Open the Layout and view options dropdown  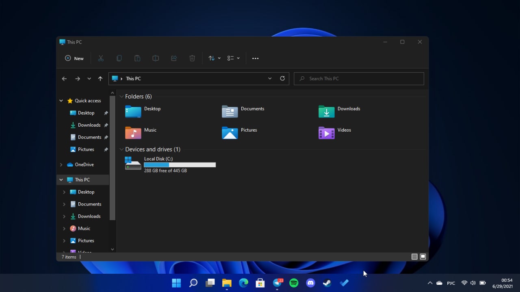pyautogui.click(x=233, y=58)
